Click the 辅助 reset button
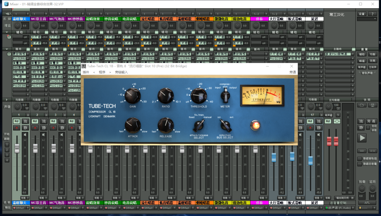 point(362,54)
